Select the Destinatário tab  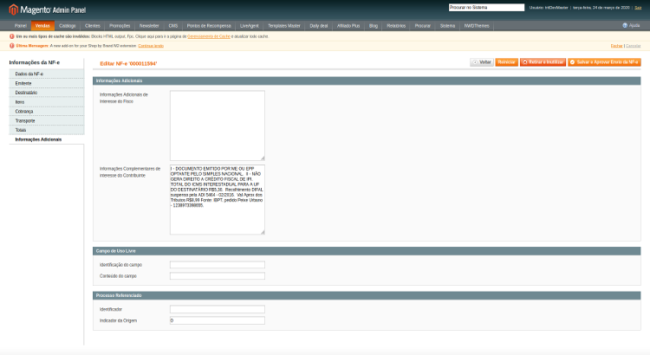[x=47, y=93]
